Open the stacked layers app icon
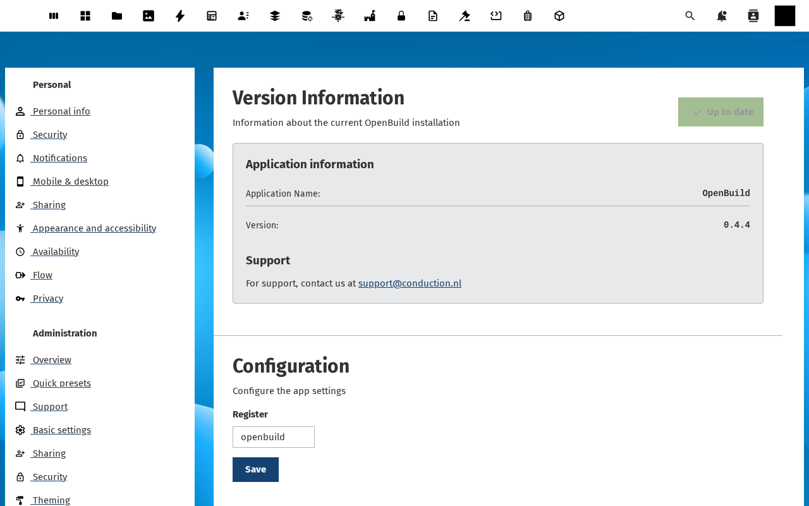 [275, 16]
